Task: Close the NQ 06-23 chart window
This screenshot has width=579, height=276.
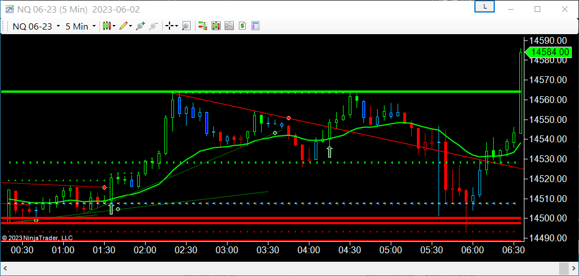Action: coord(564,9)
